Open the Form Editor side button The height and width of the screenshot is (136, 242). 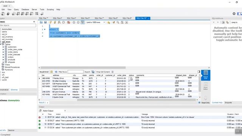tap(206, 86)
